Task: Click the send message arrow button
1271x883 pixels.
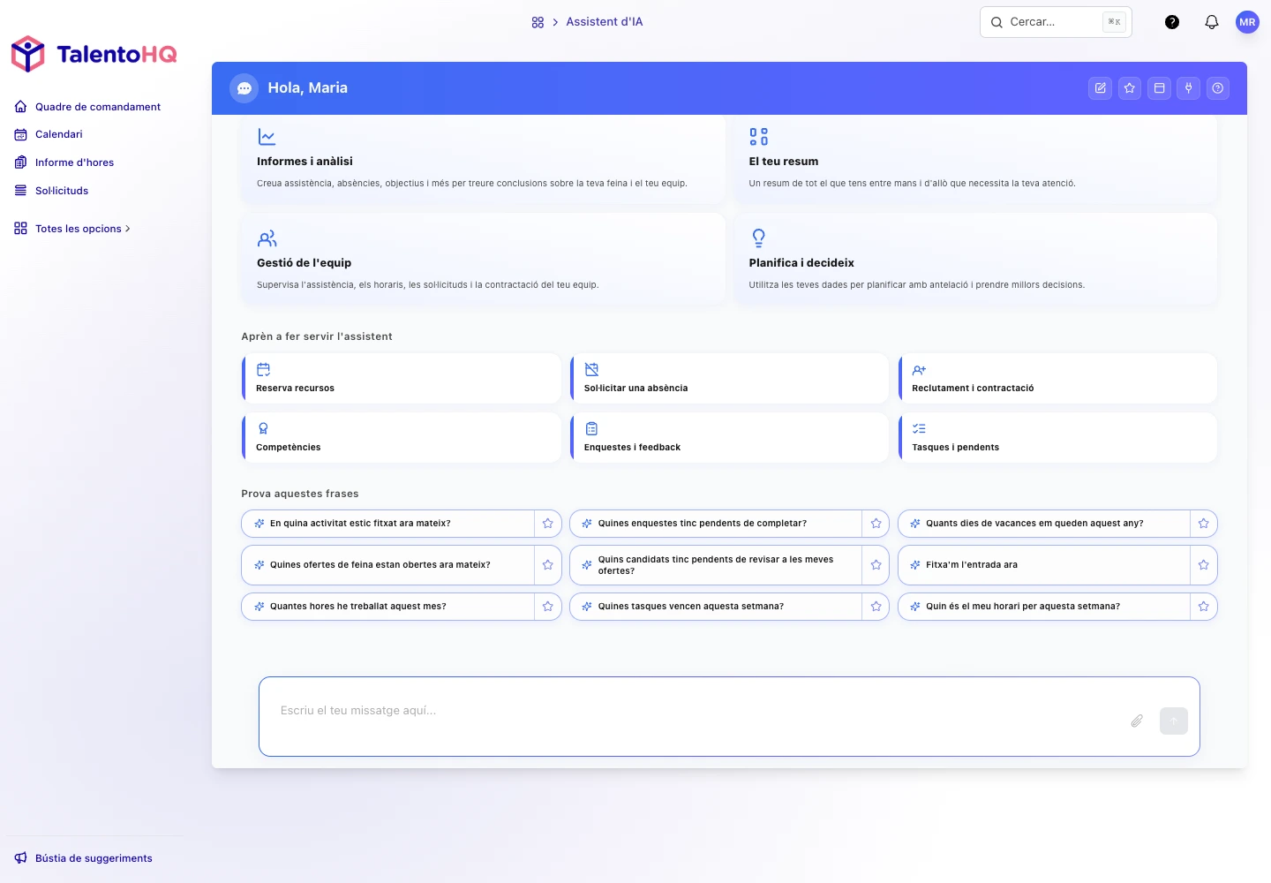Action: (x=1174, y=721)
